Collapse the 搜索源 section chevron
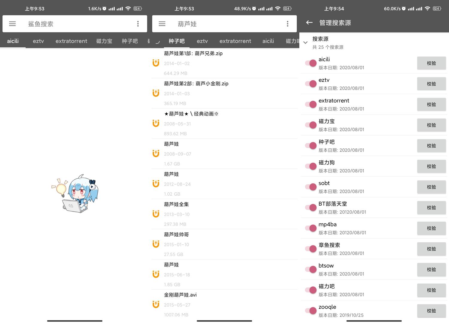 pos(305,43)
